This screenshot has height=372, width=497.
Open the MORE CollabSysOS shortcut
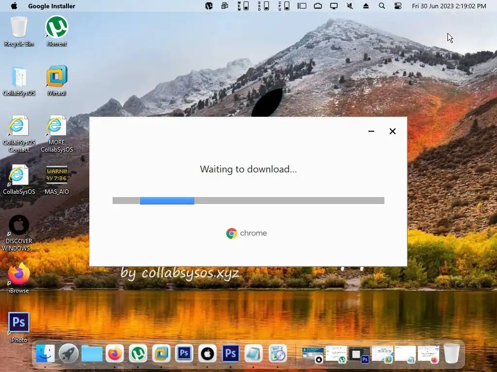(57, 134)
